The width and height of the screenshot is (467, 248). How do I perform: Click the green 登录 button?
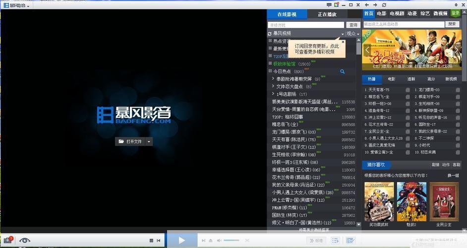455,13
